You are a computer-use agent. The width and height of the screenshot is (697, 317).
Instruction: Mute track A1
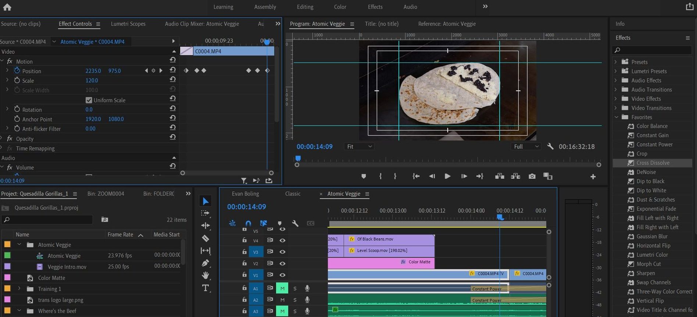point(282,289)
